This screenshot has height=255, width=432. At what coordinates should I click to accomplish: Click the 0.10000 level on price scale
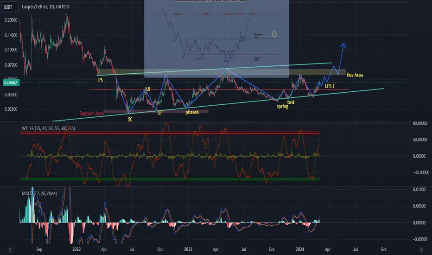coord(11,50)
